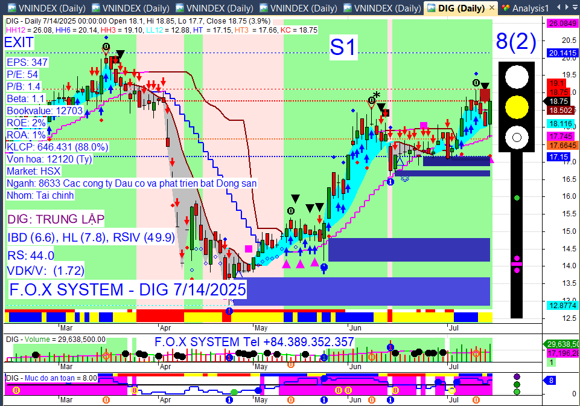The image size is (580, 406).
Task: Click the 17.15 blue price label
Action: 558,157
